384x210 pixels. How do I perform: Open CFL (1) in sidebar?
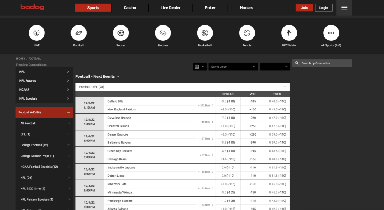44,134
